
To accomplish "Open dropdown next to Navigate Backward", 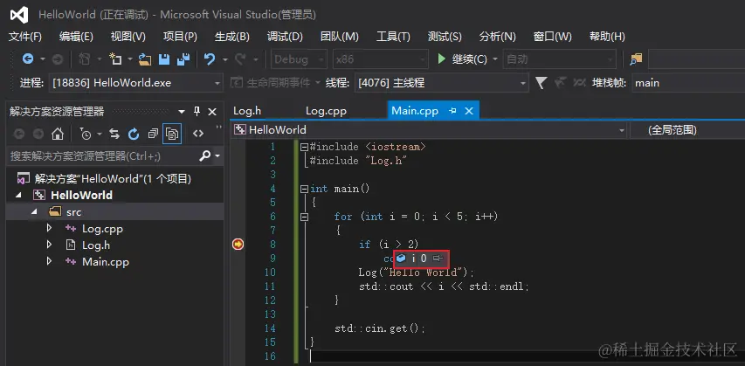I will point(42,59).
